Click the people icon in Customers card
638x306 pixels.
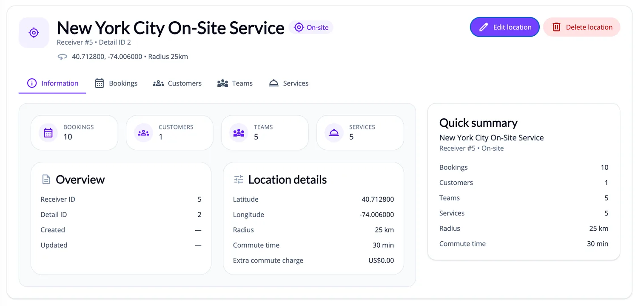143,133
